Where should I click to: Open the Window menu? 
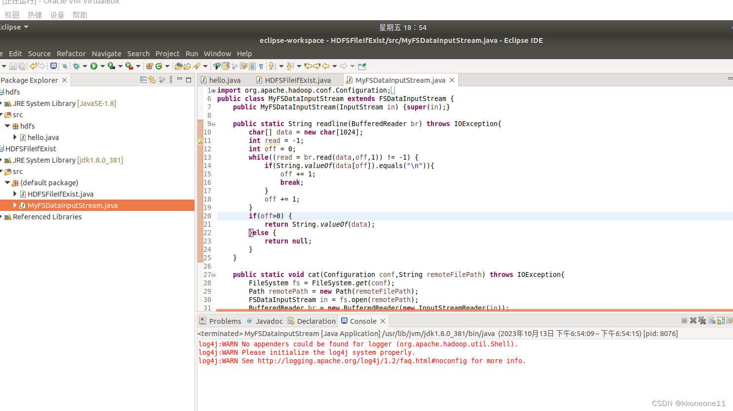coord(217,54)
